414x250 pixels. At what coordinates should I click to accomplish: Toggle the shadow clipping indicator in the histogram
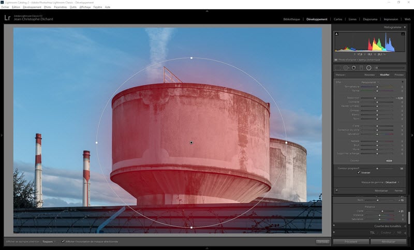[336, 34]
